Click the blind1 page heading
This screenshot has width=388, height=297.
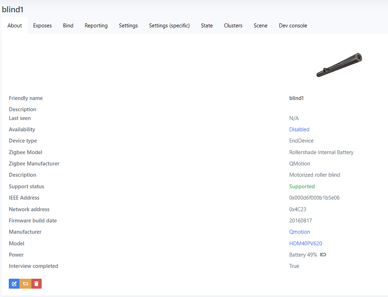[x=13, y=10]
